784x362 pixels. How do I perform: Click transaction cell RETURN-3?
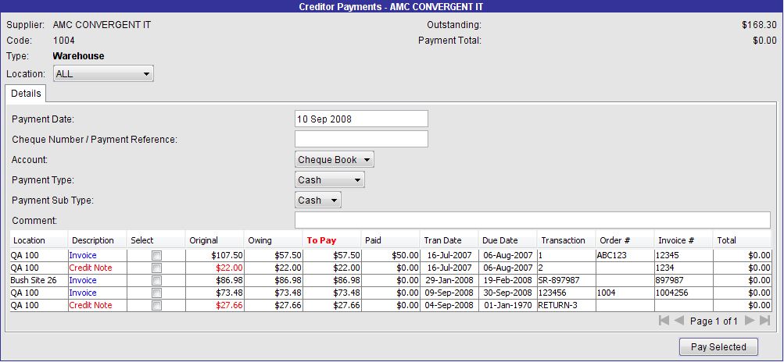567,305
